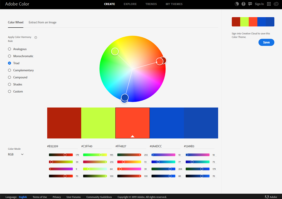Screen dimensions: 282x199
Task: Enable the Complementary color rule
Action: (x=9, y=70)
